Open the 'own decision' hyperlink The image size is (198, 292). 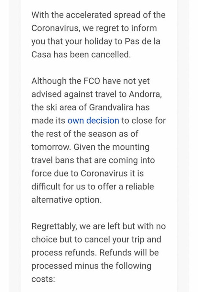(93, 120)
